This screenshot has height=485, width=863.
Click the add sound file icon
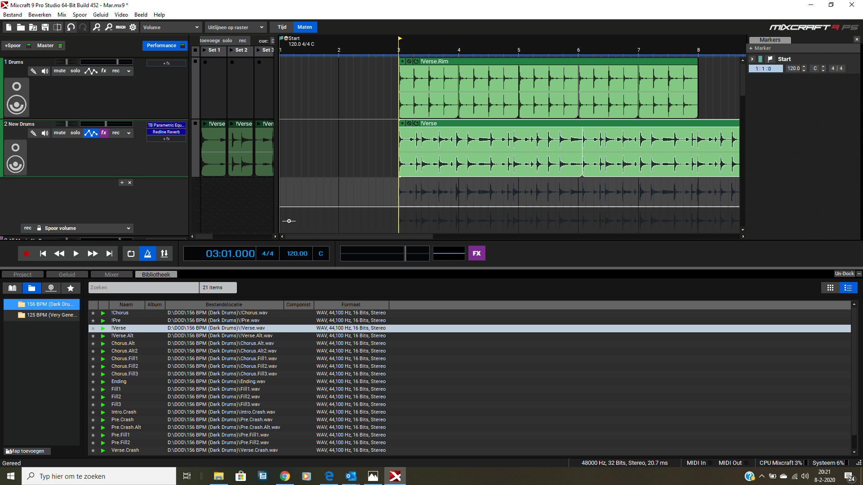point(33,27)
